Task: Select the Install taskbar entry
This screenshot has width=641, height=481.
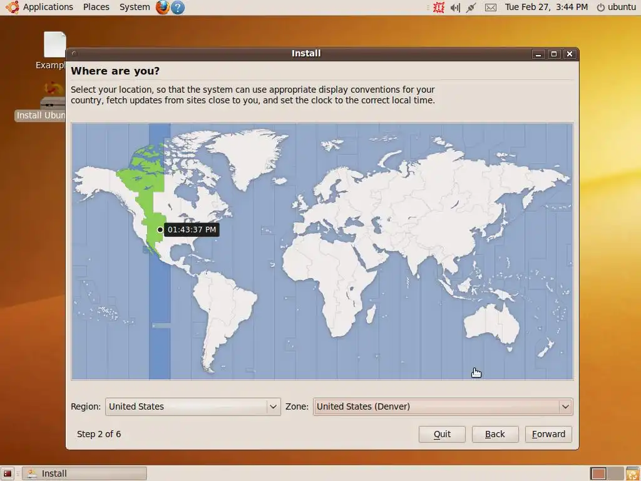Action: click(x=85, y=473)
